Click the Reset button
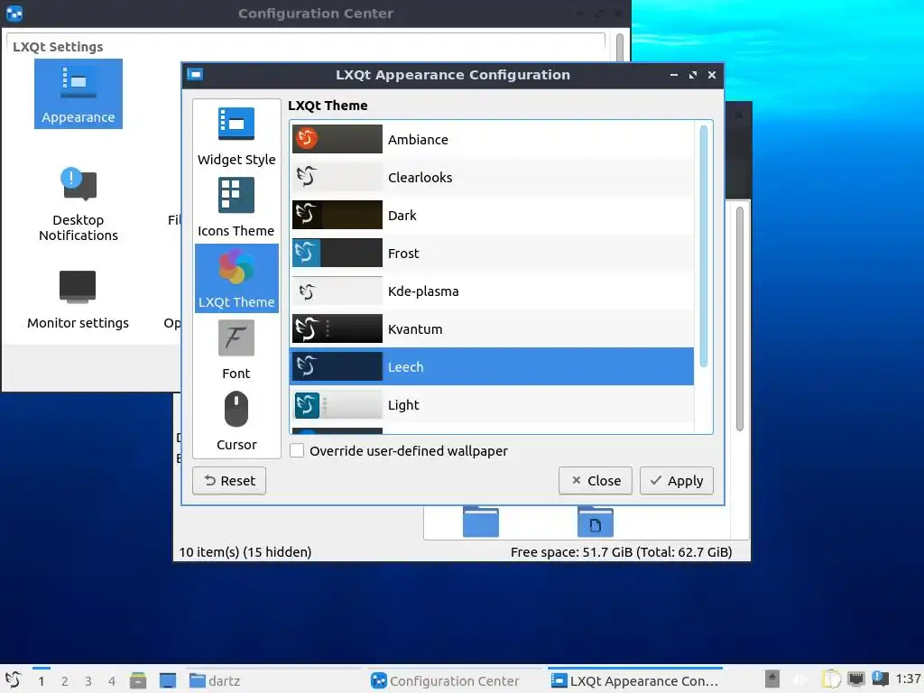Screen dimensions: 924x693 click(x=229, y=481)
